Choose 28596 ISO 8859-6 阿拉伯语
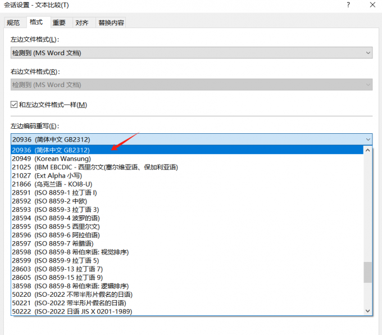Viewport: 382px width, 335px height. (x=187, y=235)
